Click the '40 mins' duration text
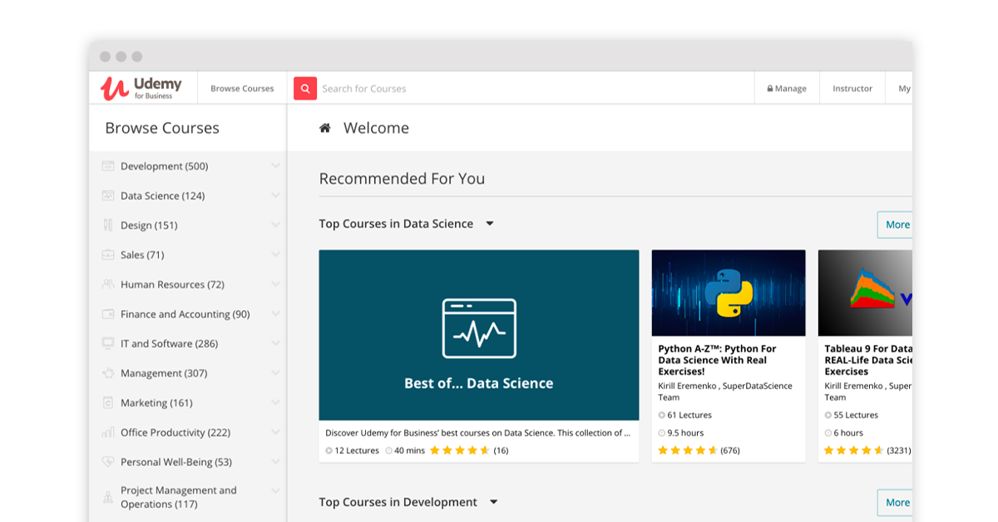This screenshot has width=998, height=522. [x=409, y=451]
